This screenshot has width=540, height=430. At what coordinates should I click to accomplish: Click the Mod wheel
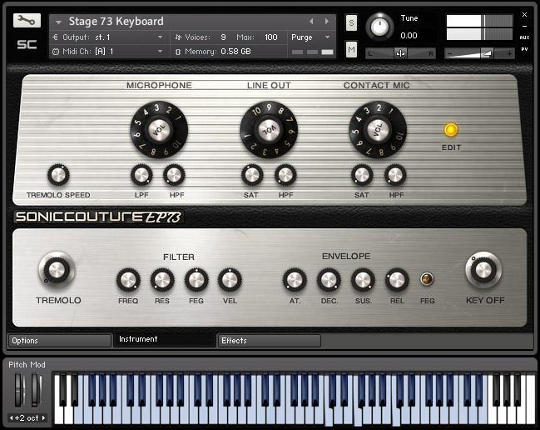click(36, 390)
